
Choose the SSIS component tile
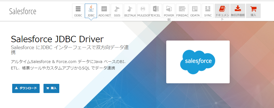click(x=117, y=11)
